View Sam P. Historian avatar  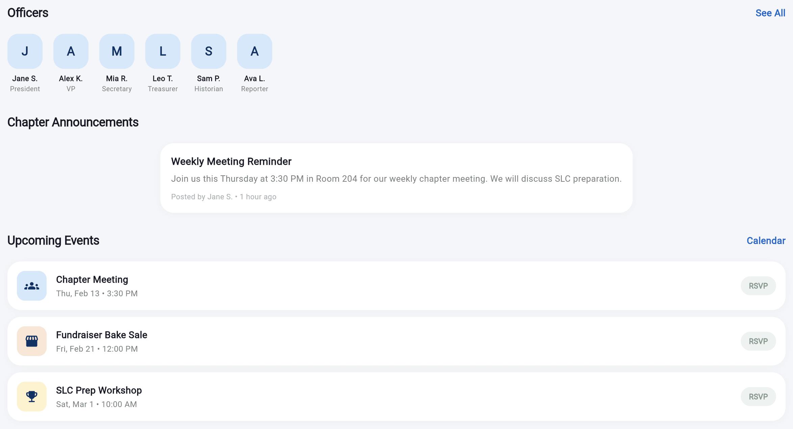[209, 51]
